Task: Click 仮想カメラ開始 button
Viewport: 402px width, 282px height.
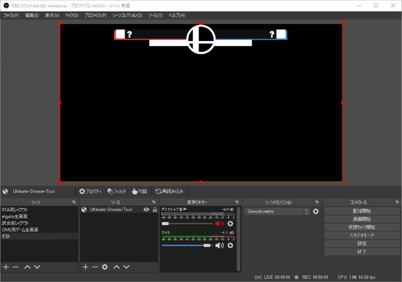Action: click(362, 227)
